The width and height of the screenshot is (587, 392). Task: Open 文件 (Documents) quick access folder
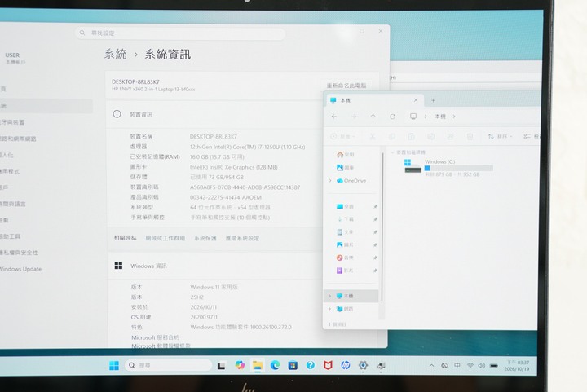pos(345,232)
